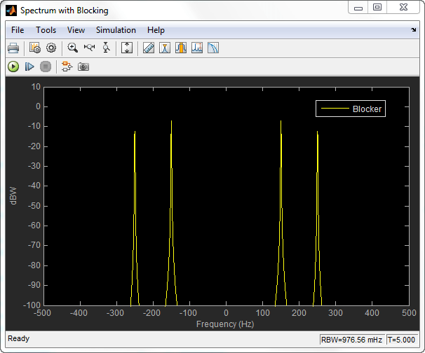
Task: Open the Help menu
Action: click(x=156, y=30)
